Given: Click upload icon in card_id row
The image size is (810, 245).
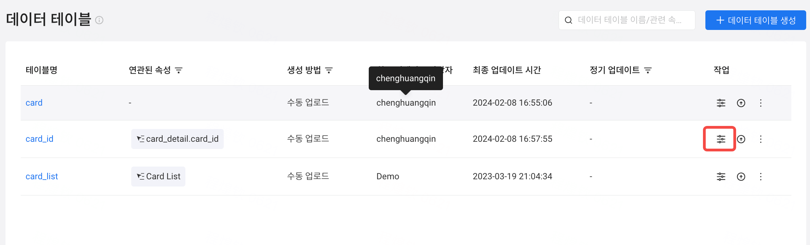Looking at the screenshot, I should (x=741, y=139).
